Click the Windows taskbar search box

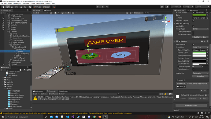24,117
